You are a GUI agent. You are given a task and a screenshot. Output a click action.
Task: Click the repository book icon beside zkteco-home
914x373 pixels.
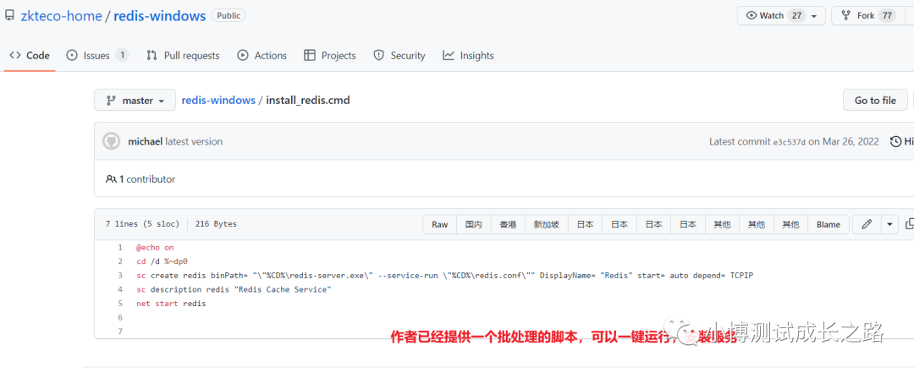tap(8, 16)
